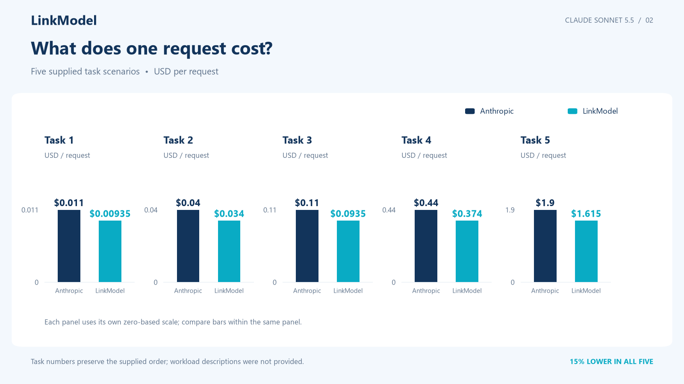Click the 'Task numbers preserve the supplied order' footnote
The width and height of the screenshot is (684, 384).
[x=167, y=362]
